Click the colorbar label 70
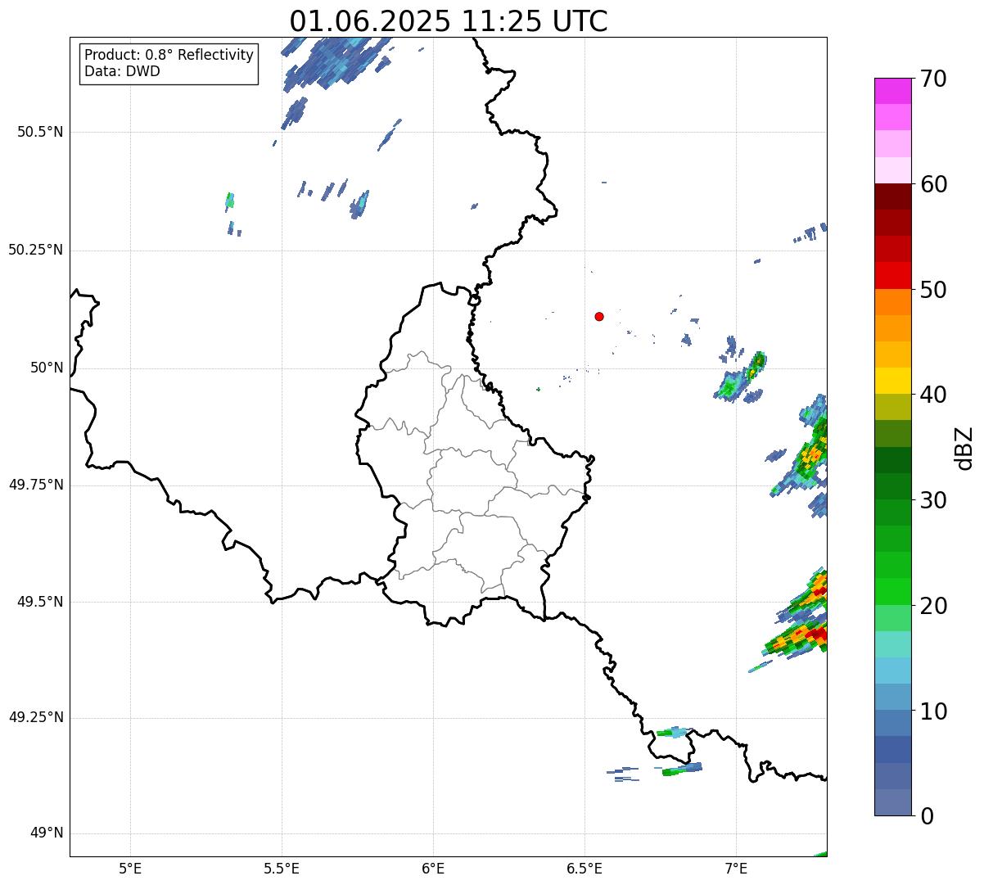This screenshot has height=885, width=984. click(933, 79)
